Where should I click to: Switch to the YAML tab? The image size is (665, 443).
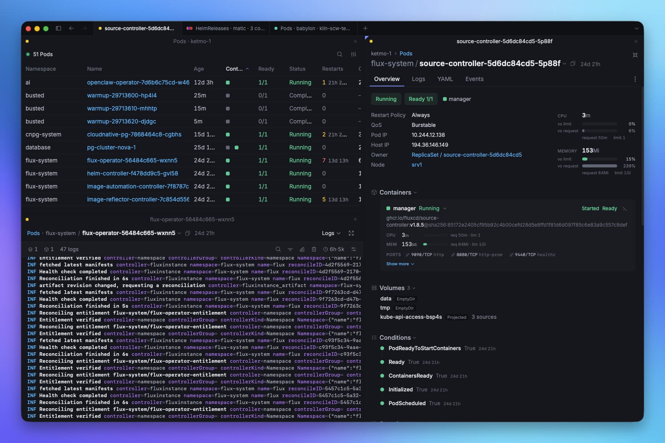445,79
